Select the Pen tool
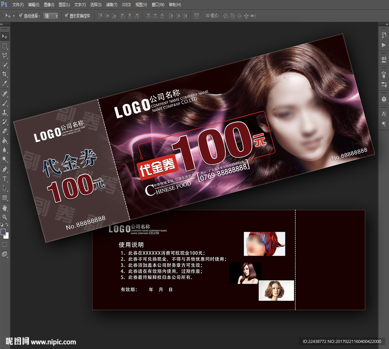Image resolution: width=389 pixels, height=349 pixels. (x=5, y=169)
